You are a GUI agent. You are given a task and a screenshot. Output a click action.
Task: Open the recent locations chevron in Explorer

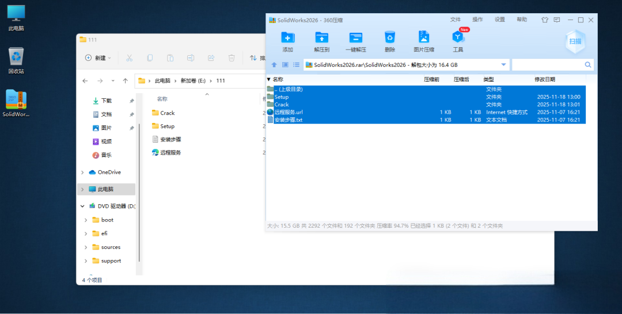click(113, 81)
